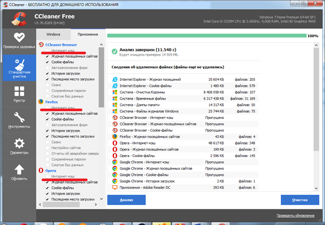Screen dimensions: 325x225
Task: Click the Очистка button
Action: (300, 200)
